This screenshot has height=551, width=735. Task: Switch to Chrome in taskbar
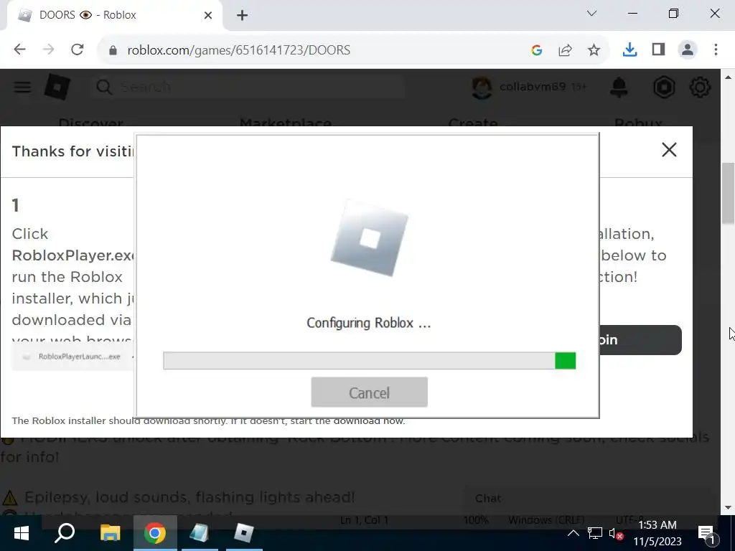155,533
